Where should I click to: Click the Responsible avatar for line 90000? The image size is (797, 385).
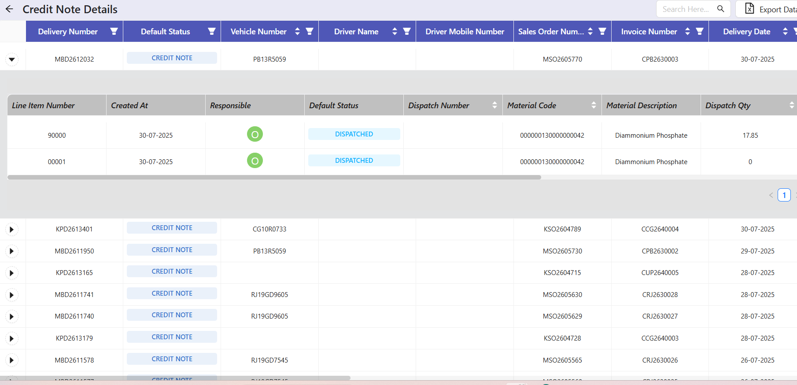click(255, 134)
